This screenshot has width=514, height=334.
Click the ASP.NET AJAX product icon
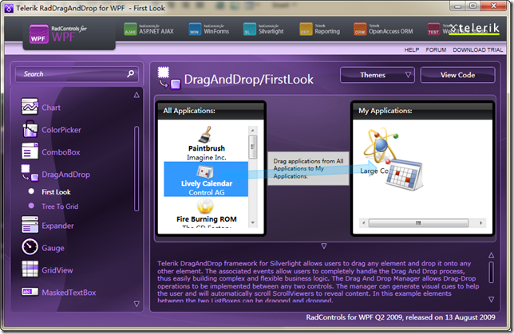(x=130, y=29)
